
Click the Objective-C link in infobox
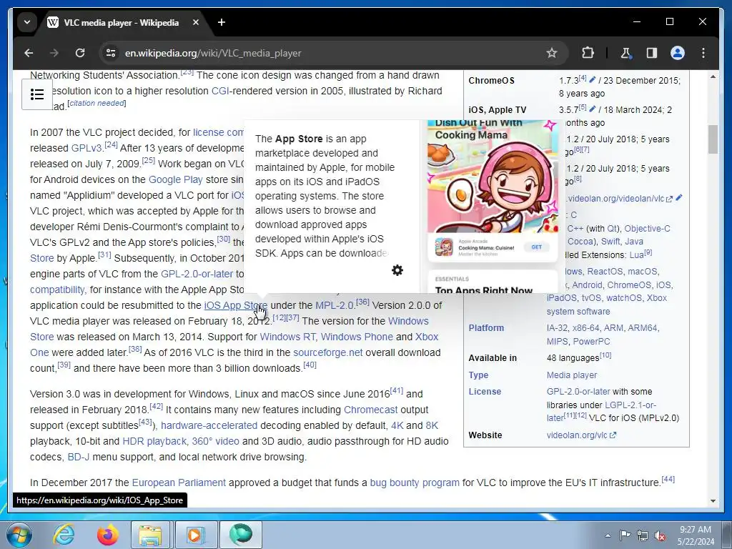pos(647,228)
